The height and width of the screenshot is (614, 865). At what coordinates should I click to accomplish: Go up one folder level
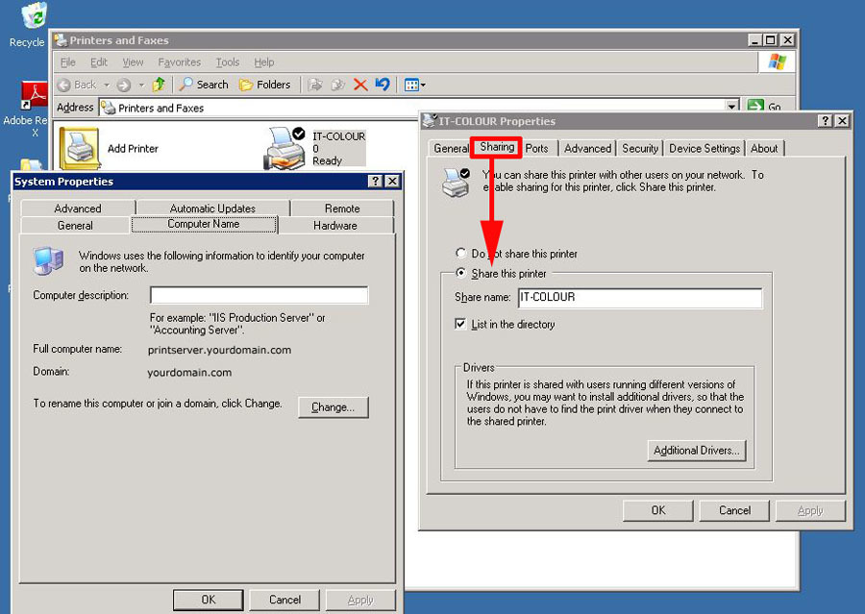(159, 85)
